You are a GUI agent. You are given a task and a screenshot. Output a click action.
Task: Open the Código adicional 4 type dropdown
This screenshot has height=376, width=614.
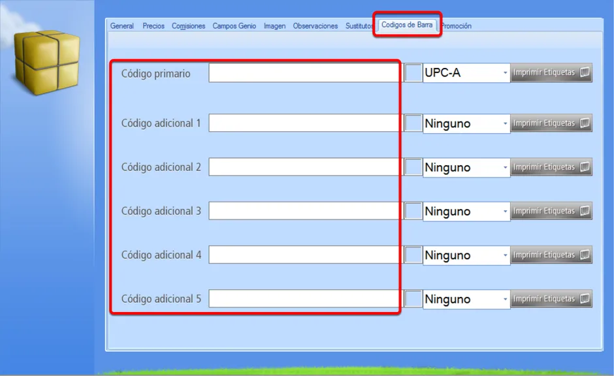click(x=466, y=255)
